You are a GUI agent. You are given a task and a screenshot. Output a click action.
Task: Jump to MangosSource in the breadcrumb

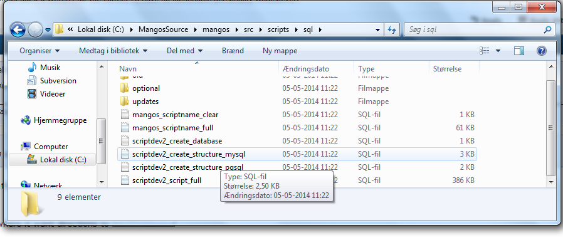tap(164, 30)
